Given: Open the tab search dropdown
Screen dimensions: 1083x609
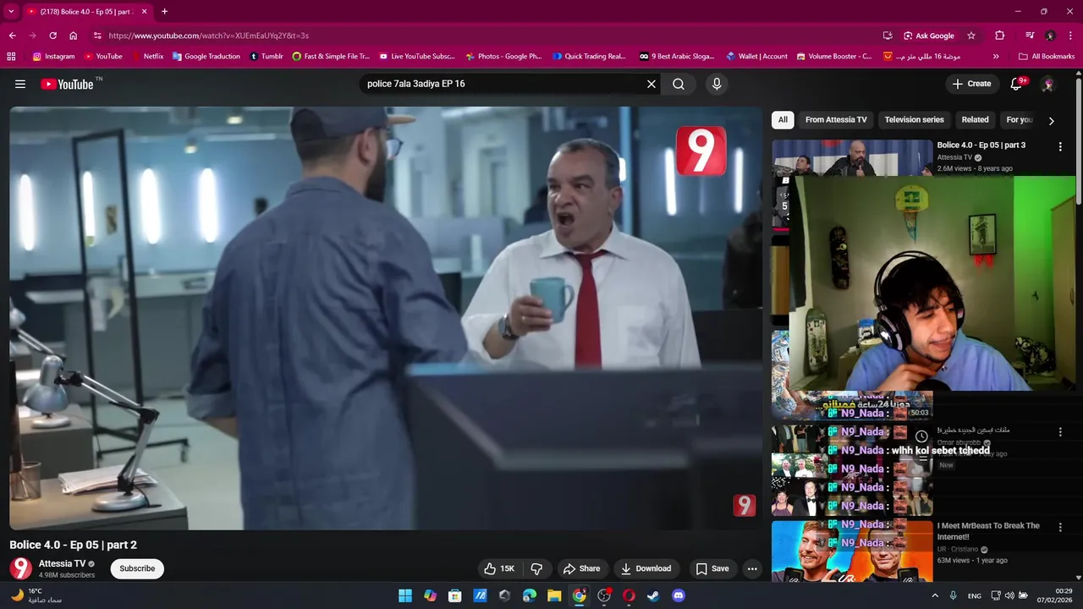Looking at the screenshot, I should (11, 12).
